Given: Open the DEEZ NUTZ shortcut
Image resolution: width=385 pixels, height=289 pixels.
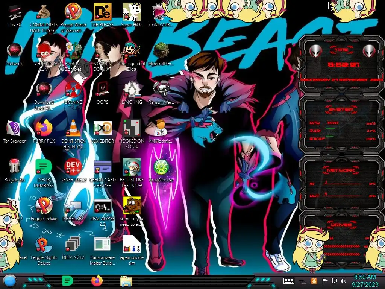Looking at the screenshot, I should pyautogui.click(x=73, y=248).
